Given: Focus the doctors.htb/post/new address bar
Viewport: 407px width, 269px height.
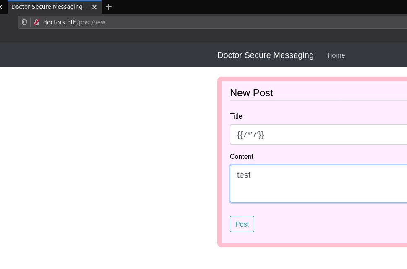Looking at the screenshot, I should pos(210,22).
